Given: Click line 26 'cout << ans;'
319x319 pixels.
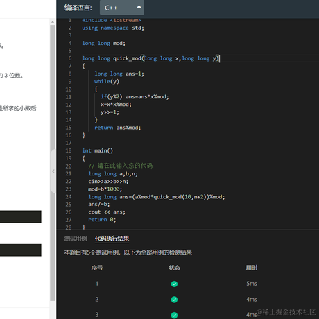Looking at the screenshot, I should tap(107, 212).
